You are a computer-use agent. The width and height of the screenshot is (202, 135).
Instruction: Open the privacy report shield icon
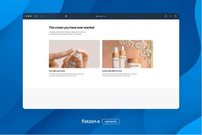click(66, 16)
